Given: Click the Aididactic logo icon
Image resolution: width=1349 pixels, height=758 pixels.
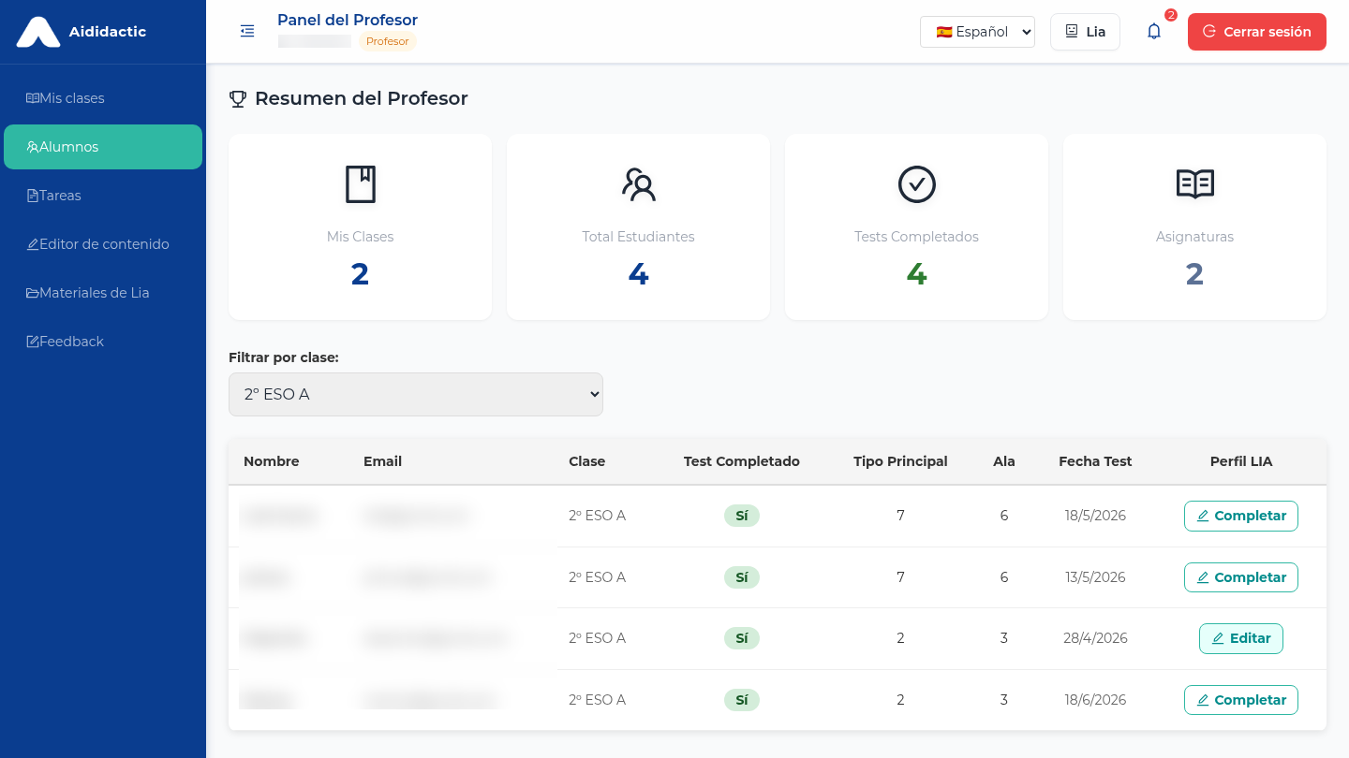Looking at the screenshot, I should coord(38,32).
